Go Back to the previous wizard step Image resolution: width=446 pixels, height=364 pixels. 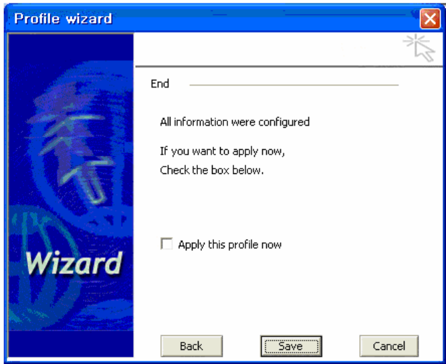point(191,346)
